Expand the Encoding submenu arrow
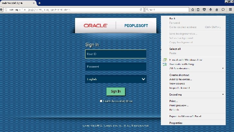This screenshot has height=132, width=234. click(x=223, y=95)
